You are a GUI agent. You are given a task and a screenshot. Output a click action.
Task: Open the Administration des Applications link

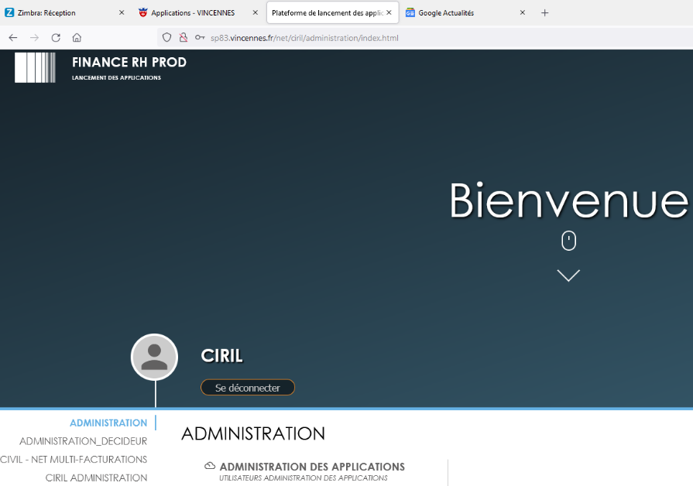pyautogui.click(x=312, y=467)
